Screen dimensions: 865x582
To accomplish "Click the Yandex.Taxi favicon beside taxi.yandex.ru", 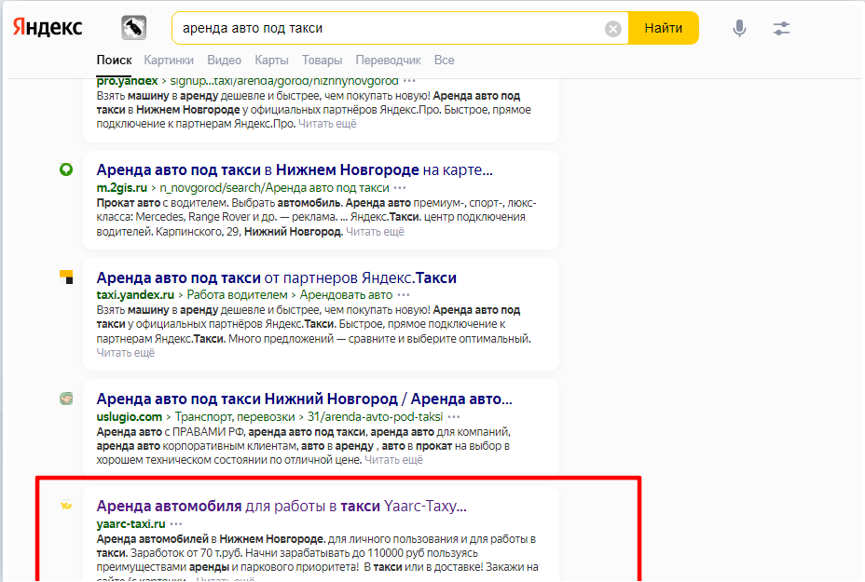I will point(66,277).
